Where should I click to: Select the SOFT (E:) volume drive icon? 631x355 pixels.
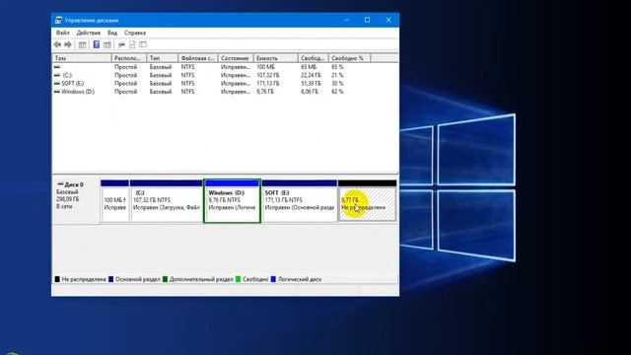(x=57, y=83)
